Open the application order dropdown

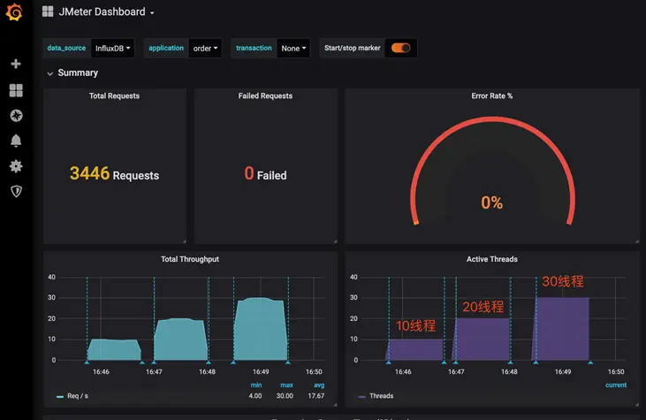205,49
